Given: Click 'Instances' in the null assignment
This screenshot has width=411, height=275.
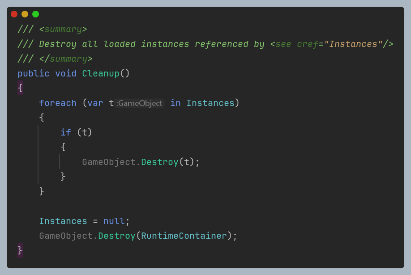Looking at the screenshot, I should 63,221.
